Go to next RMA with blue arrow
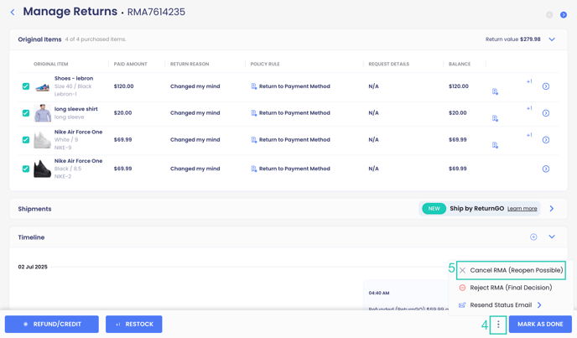Screen dimensions: 577x338 click(x=564, y=15)
